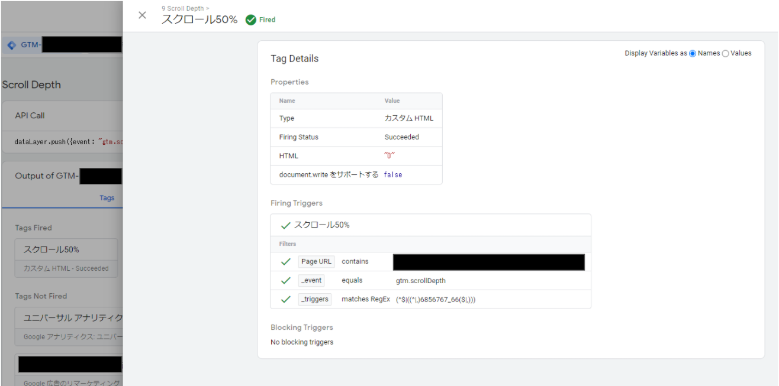
Task: Select Values radio button for variable display
Action: (x=726, y=54)
